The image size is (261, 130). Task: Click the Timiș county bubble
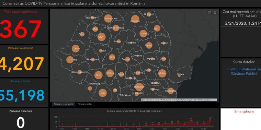[x=70, y=60]
